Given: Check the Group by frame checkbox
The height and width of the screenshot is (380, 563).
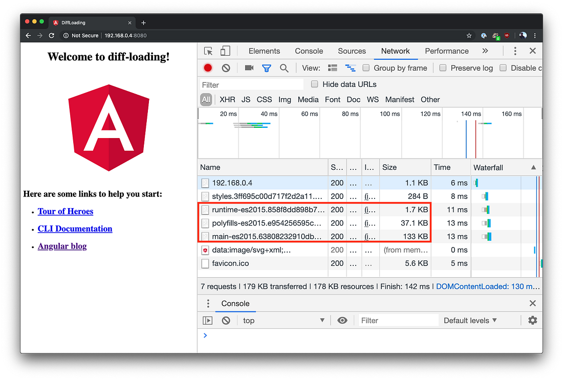Looking at the screenshot, I should [x=366, y=68].
